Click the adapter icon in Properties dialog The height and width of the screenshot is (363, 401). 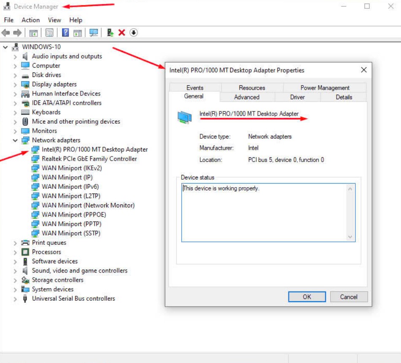coord(184,117)
